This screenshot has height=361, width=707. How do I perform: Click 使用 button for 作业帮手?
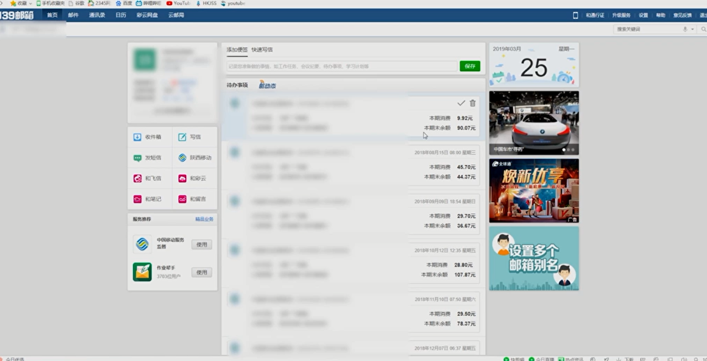click(x=202, y=272)
